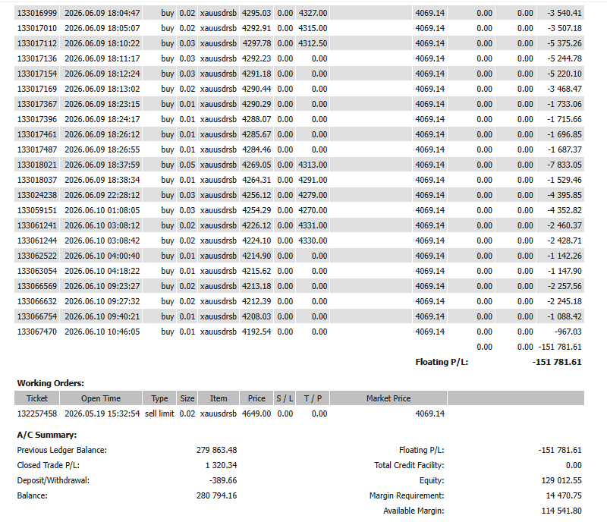The height and width of the screenshot is (522, 607).
Task: Click the sell limit order type
Action: pos(159,414)
